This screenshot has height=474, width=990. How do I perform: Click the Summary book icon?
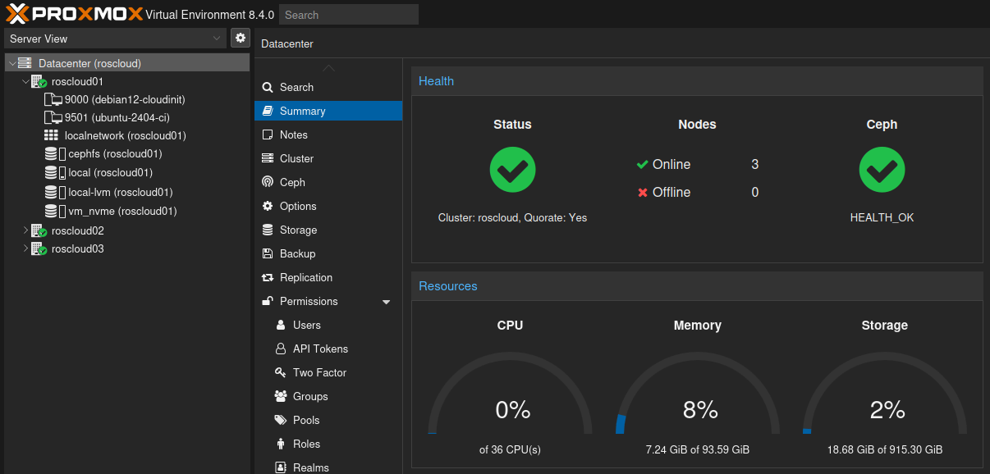pyautogui.click(x=267, y=111)
